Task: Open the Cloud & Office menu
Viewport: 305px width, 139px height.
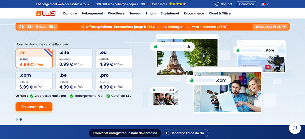Action: click(220, 13)
